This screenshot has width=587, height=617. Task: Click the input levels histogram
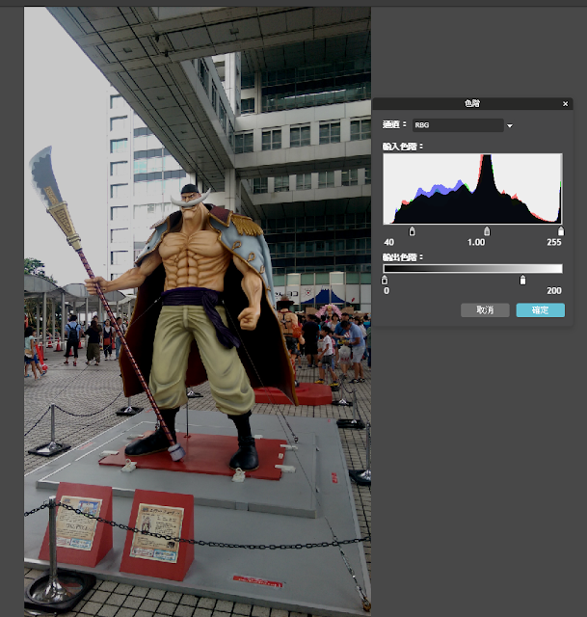tap(472, 189)
